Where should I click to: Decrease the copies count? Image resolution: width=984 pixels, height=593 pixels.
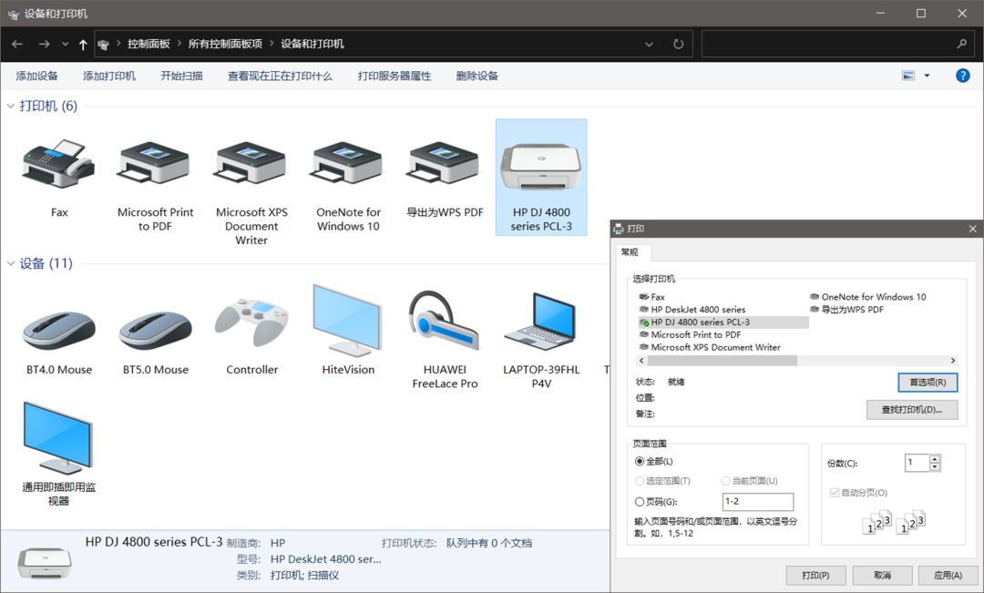point(935,467)
